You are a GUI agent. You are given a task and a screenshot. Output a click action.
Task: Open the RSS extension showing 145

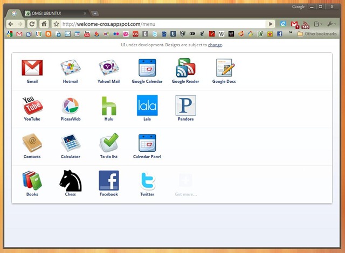pyautogui.click(x=306, y=25)
